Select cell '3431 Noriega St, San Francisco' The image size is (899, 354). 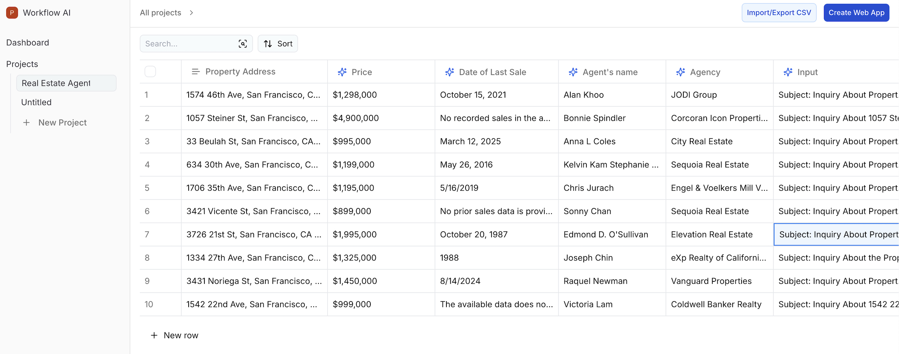coord(254,281)
